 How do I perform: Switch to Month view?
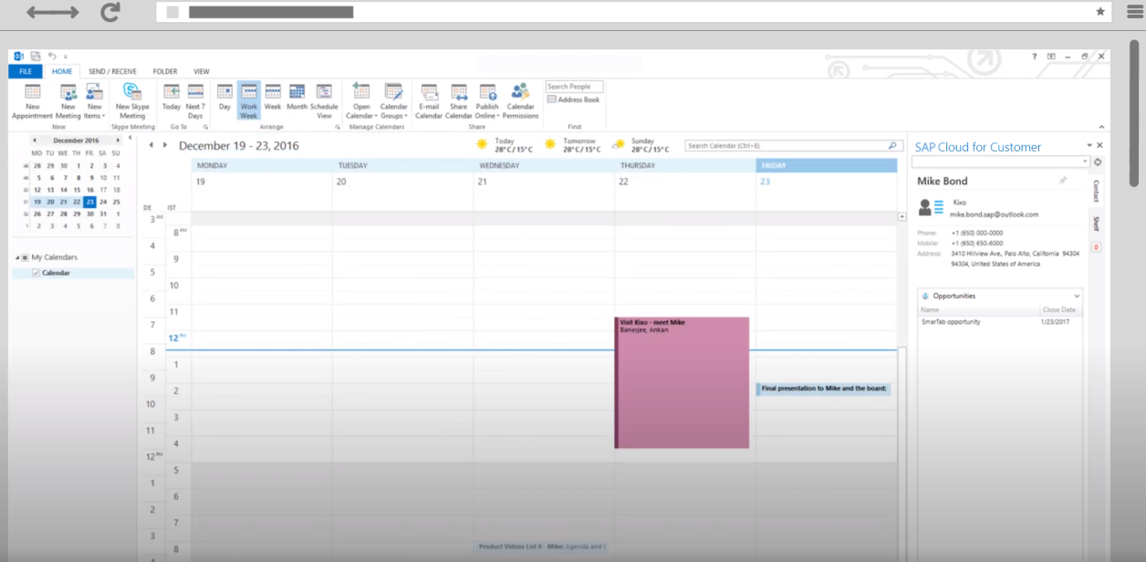point(297,96)
